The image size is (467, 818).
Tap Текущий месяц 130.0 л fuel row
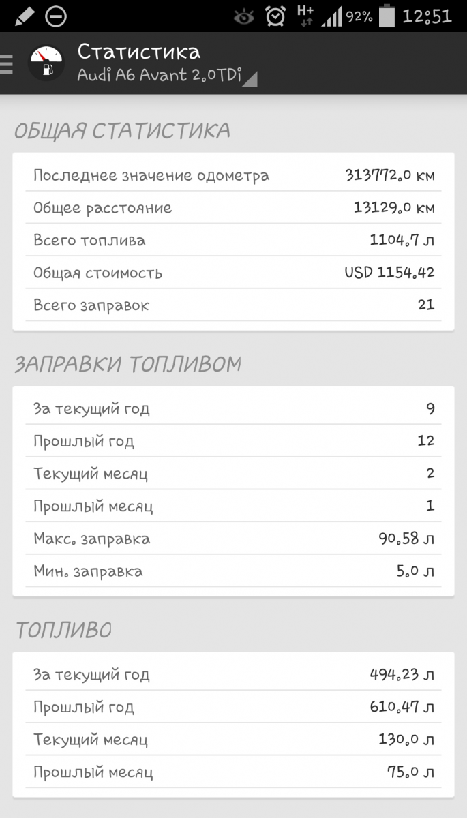(233, 740)
